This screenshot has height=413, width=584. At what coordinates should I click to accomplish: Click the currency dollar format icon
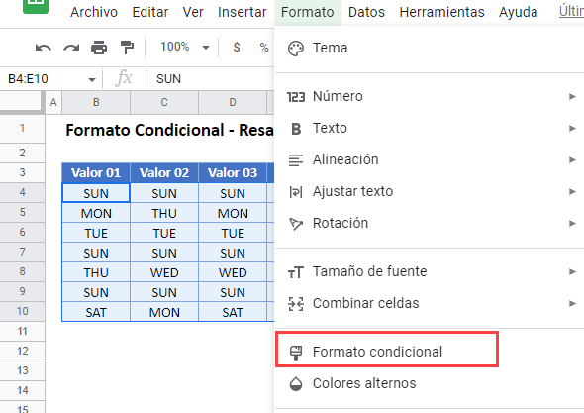coord(237,47)
